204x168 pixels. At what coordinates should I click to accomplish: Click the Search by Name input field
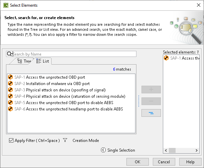(74, 54)
